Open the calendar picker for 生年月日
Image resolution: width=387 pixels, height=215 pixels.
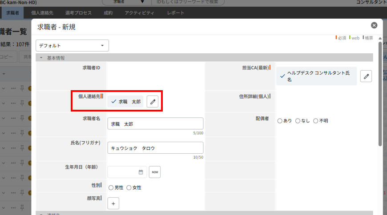(141, 172)
